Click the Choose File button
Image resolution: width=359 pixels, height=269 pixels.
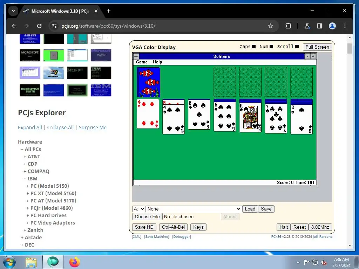click(147, 216)
